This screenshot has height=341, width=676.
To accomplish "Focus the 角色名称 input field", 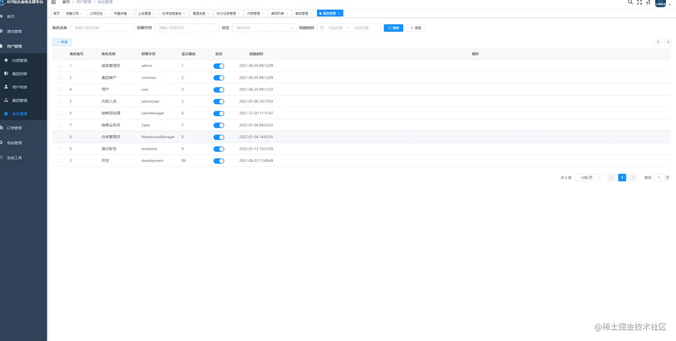I will coord(102,28).
